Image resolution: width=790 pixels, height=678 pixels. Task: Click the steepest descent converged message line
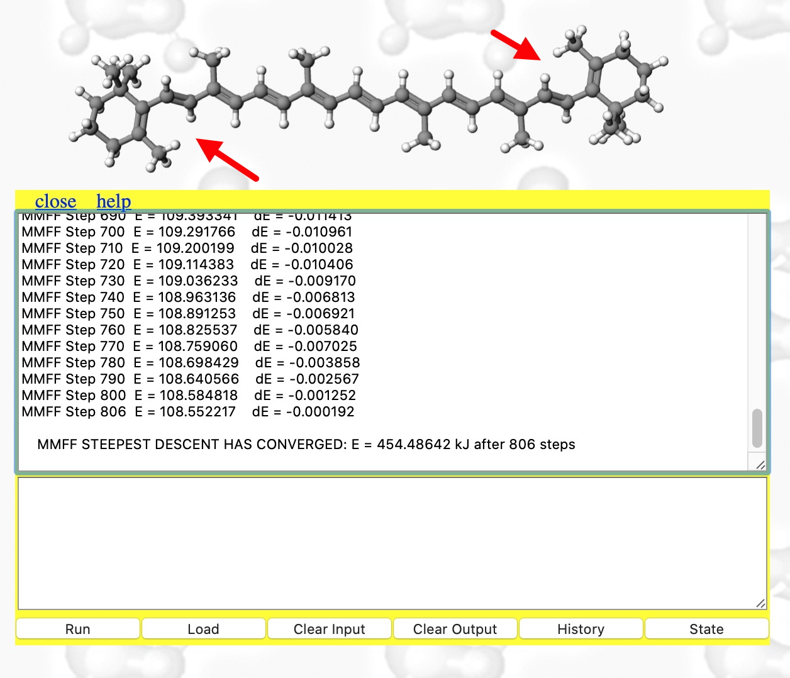(306, 445)
